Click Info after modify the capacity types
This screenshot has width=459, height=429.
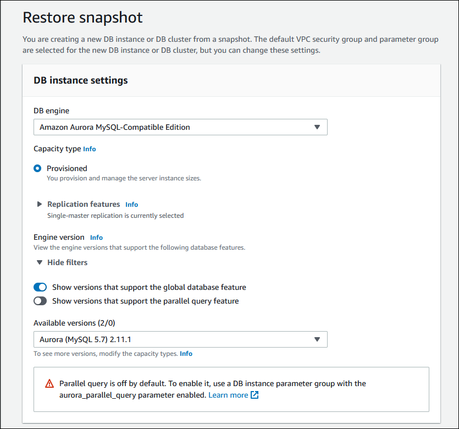click(x=186, y=354)
